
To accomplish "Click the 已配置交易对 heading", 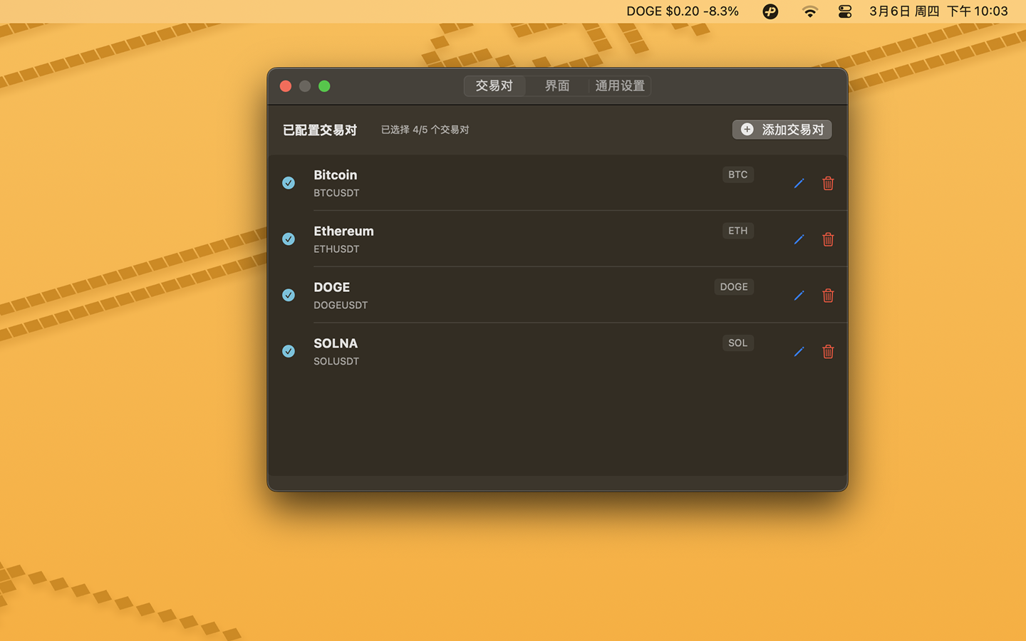I will [x=320, y=130].
